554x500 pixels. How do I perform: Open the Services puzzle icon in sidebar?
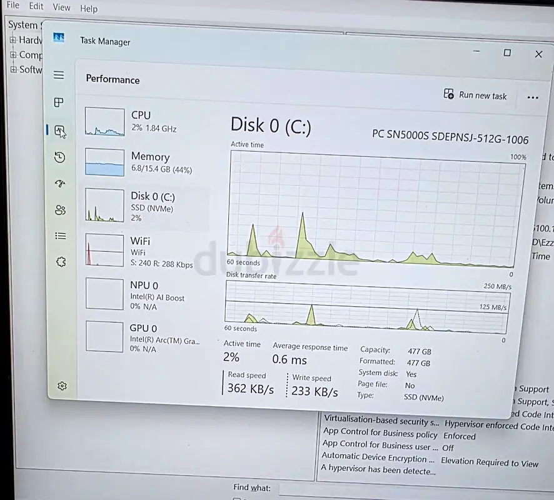click(x=61, y=262)
